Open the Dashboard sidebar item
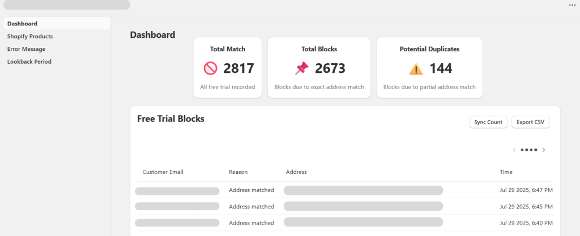 coord(23,24)
